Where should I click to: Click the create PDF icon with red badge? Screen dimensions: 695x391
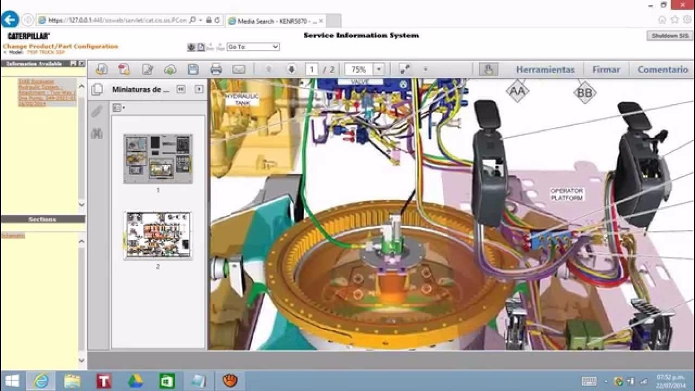[124, 70]
